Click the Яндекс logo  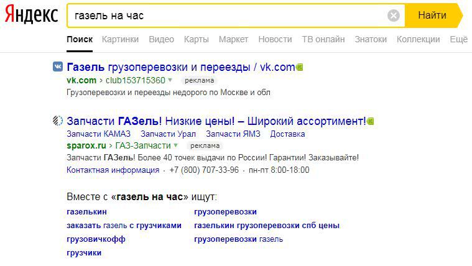[32, 16]
